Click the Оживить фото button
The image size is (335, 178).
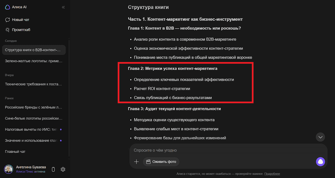pyautogui.click(x=161, y=162)
